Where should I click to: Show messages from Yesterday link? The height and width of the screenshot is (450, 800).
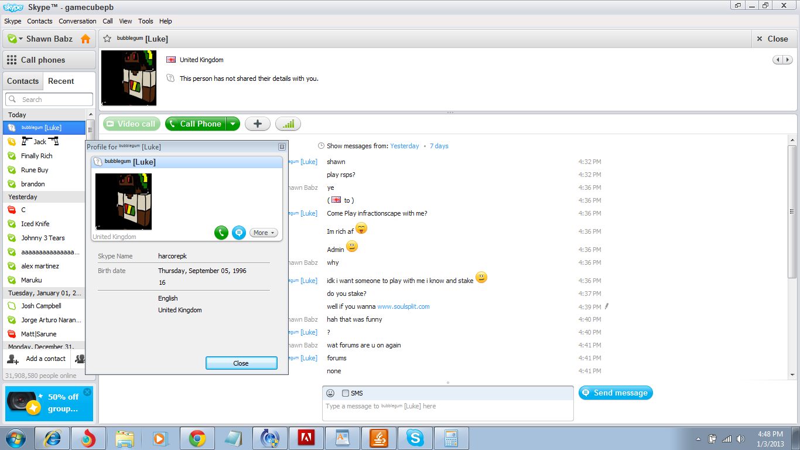(x=405, y=146)
